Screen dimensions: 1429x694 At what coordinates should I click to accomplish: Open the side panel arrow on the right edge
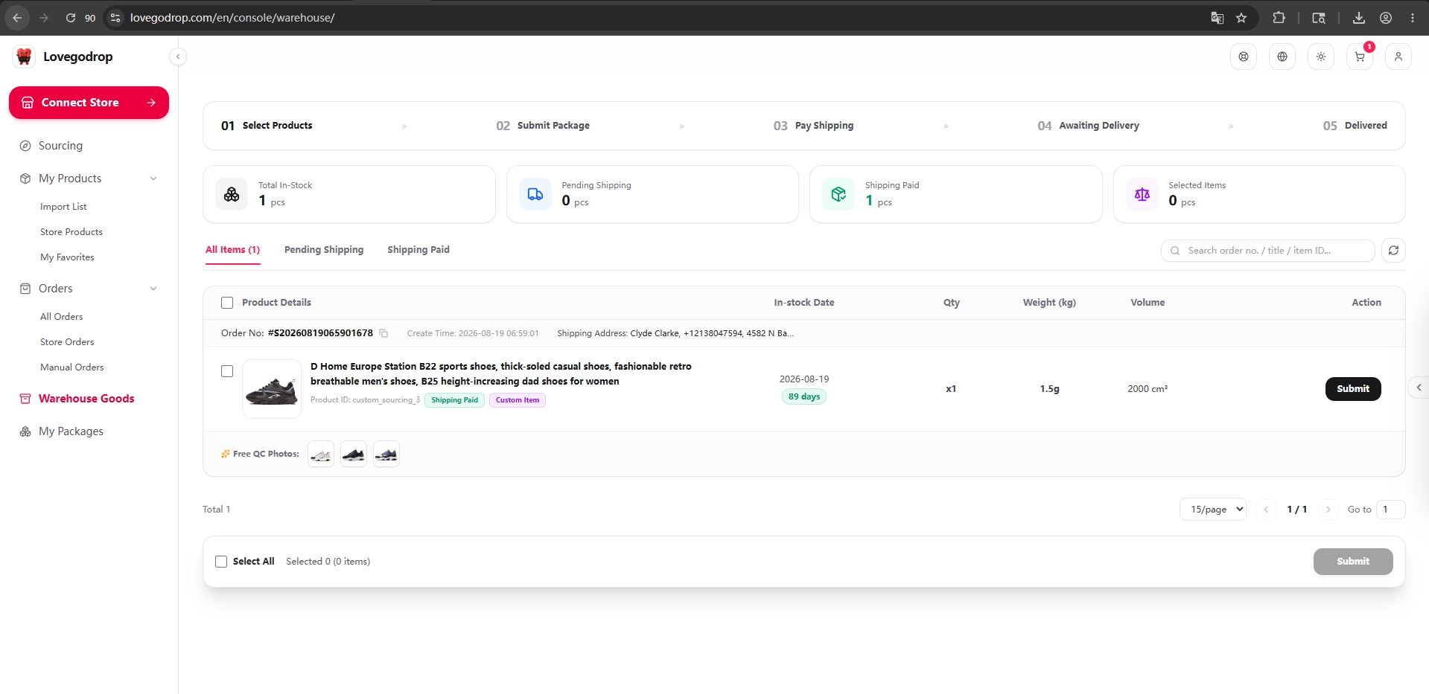[x=1419, y=388]
